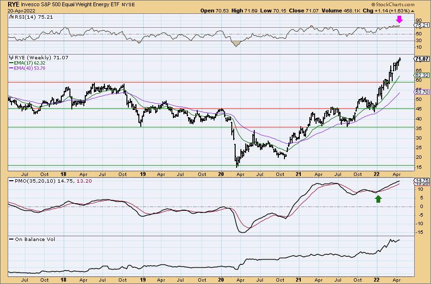The image size is (431, 284).
Task: Click the 75.21 RSI value tag on right axis
Action: (422, 25)
